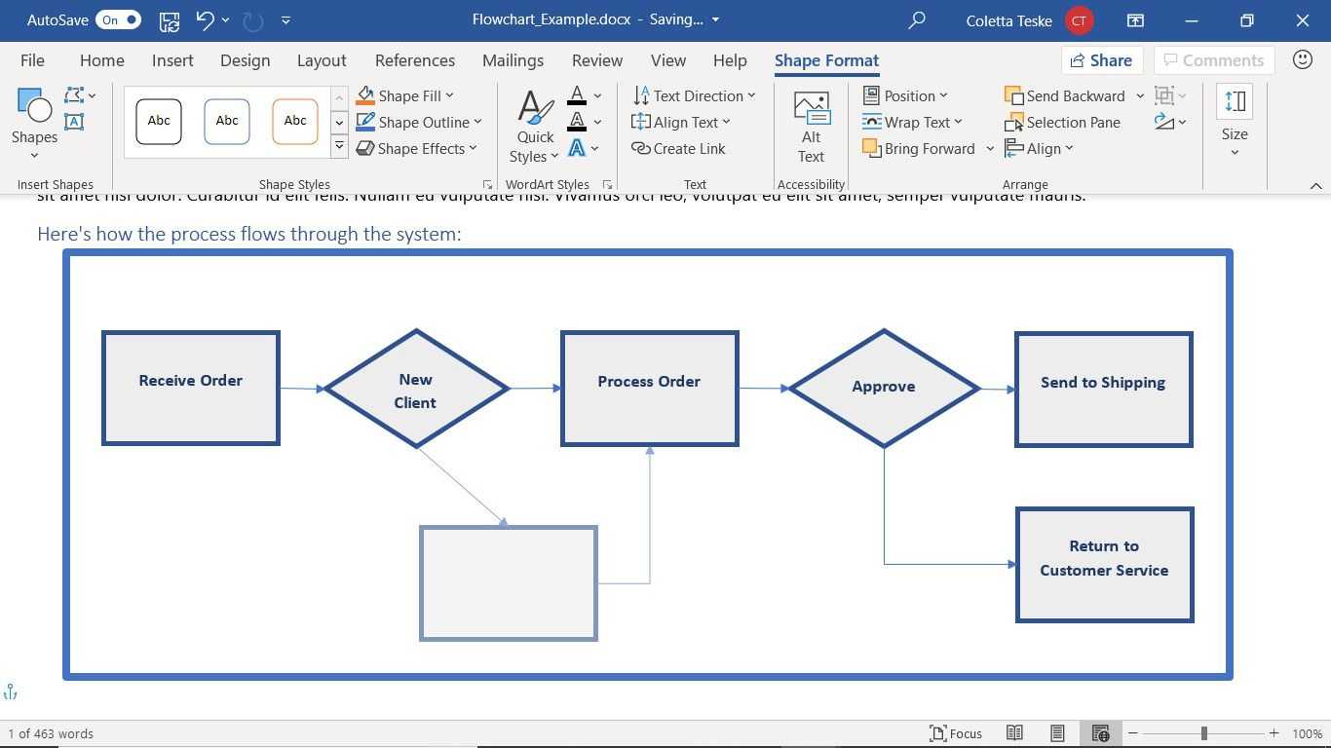Click the Undo arrow icon
1331x748 pixels.
pos(205,20)
